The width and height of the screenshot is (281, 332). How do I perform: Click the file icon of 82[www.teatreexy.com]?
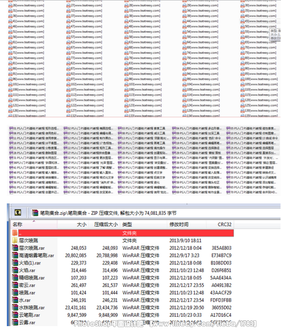[68, 63]
